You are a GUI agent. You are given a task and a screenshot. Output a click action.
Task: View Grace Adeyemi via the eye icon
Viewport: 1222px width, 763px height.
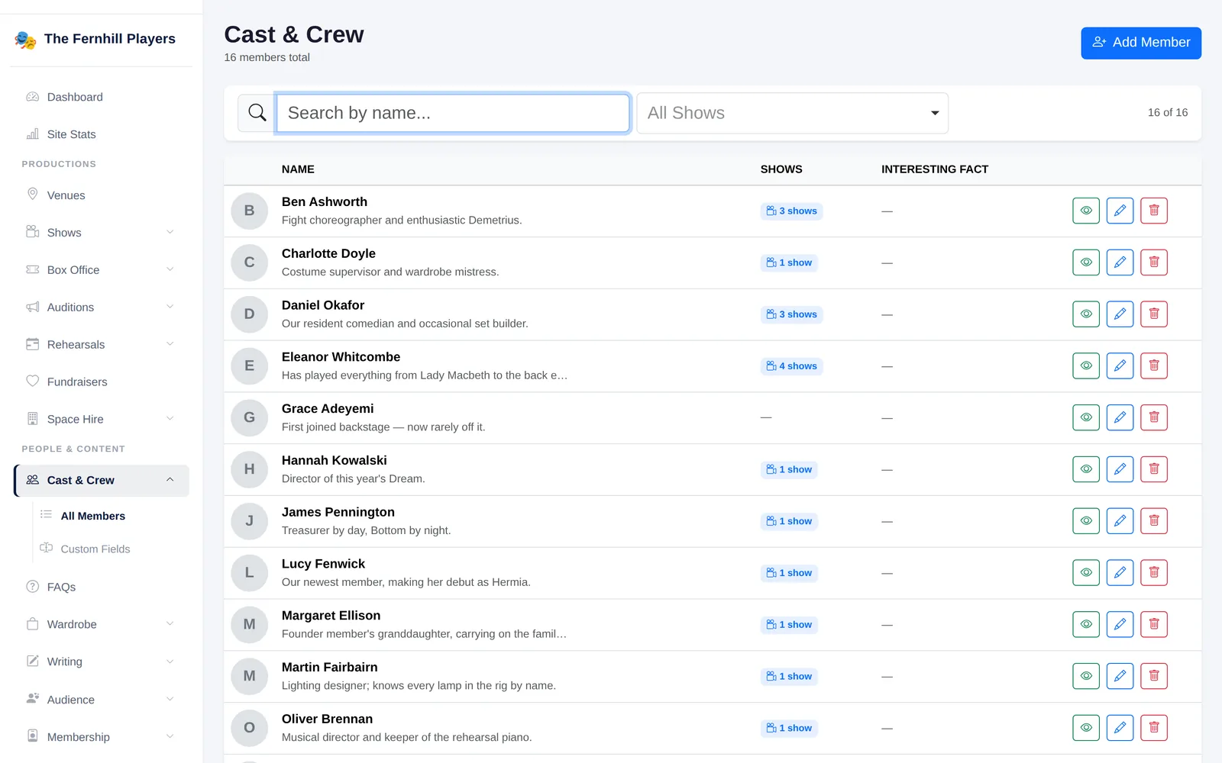tap(1086, 417)
